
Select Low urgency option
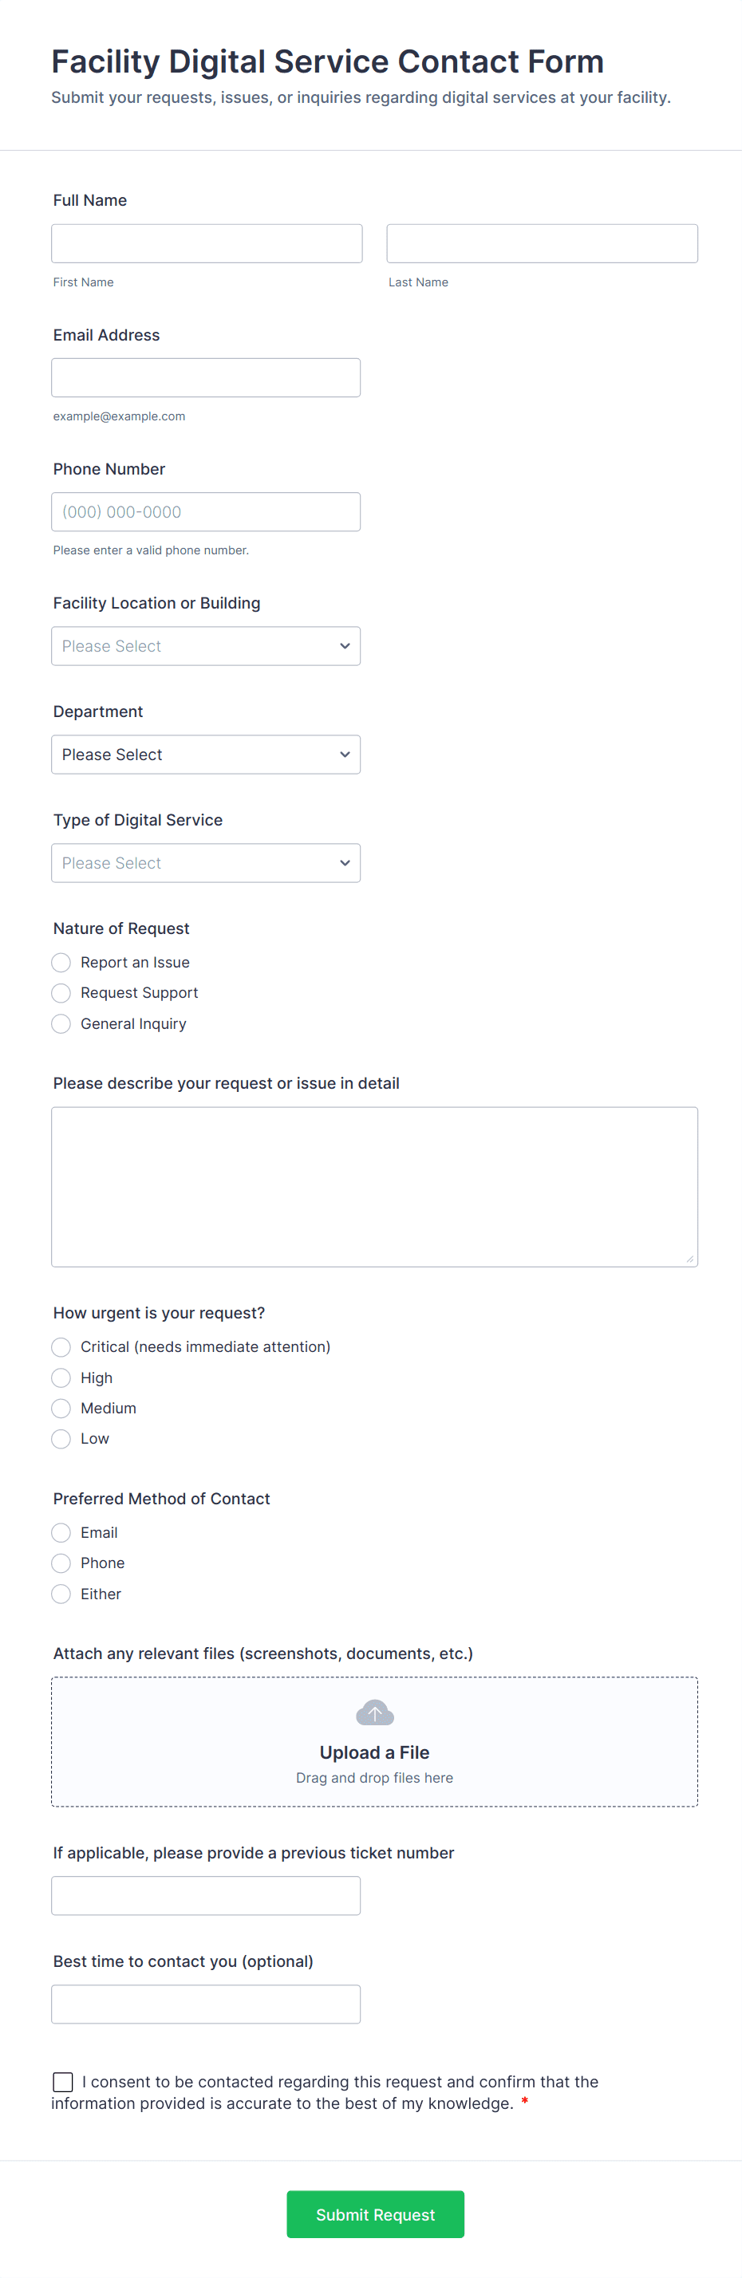(x=60, y=1438)
